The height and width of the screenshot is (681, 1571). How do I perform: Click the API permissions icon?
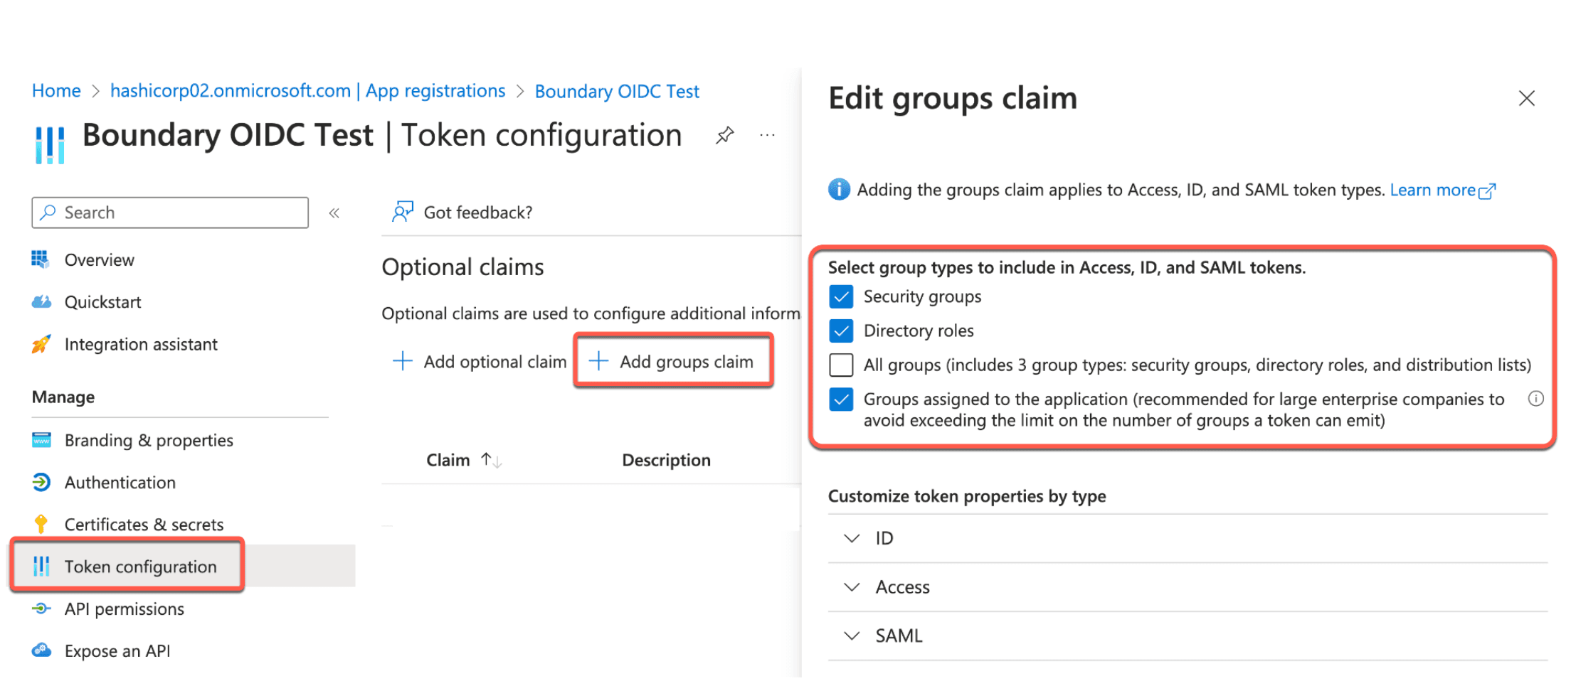tap(41, 608)
